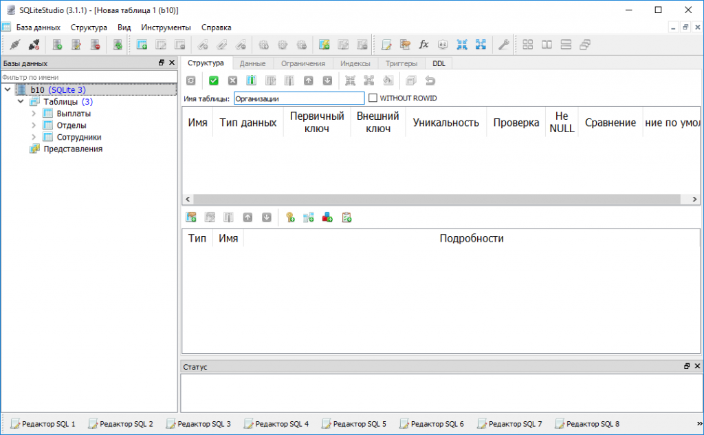
Task: Click the Фильтр по имени filter field
Action: click(x=89, y=77)
